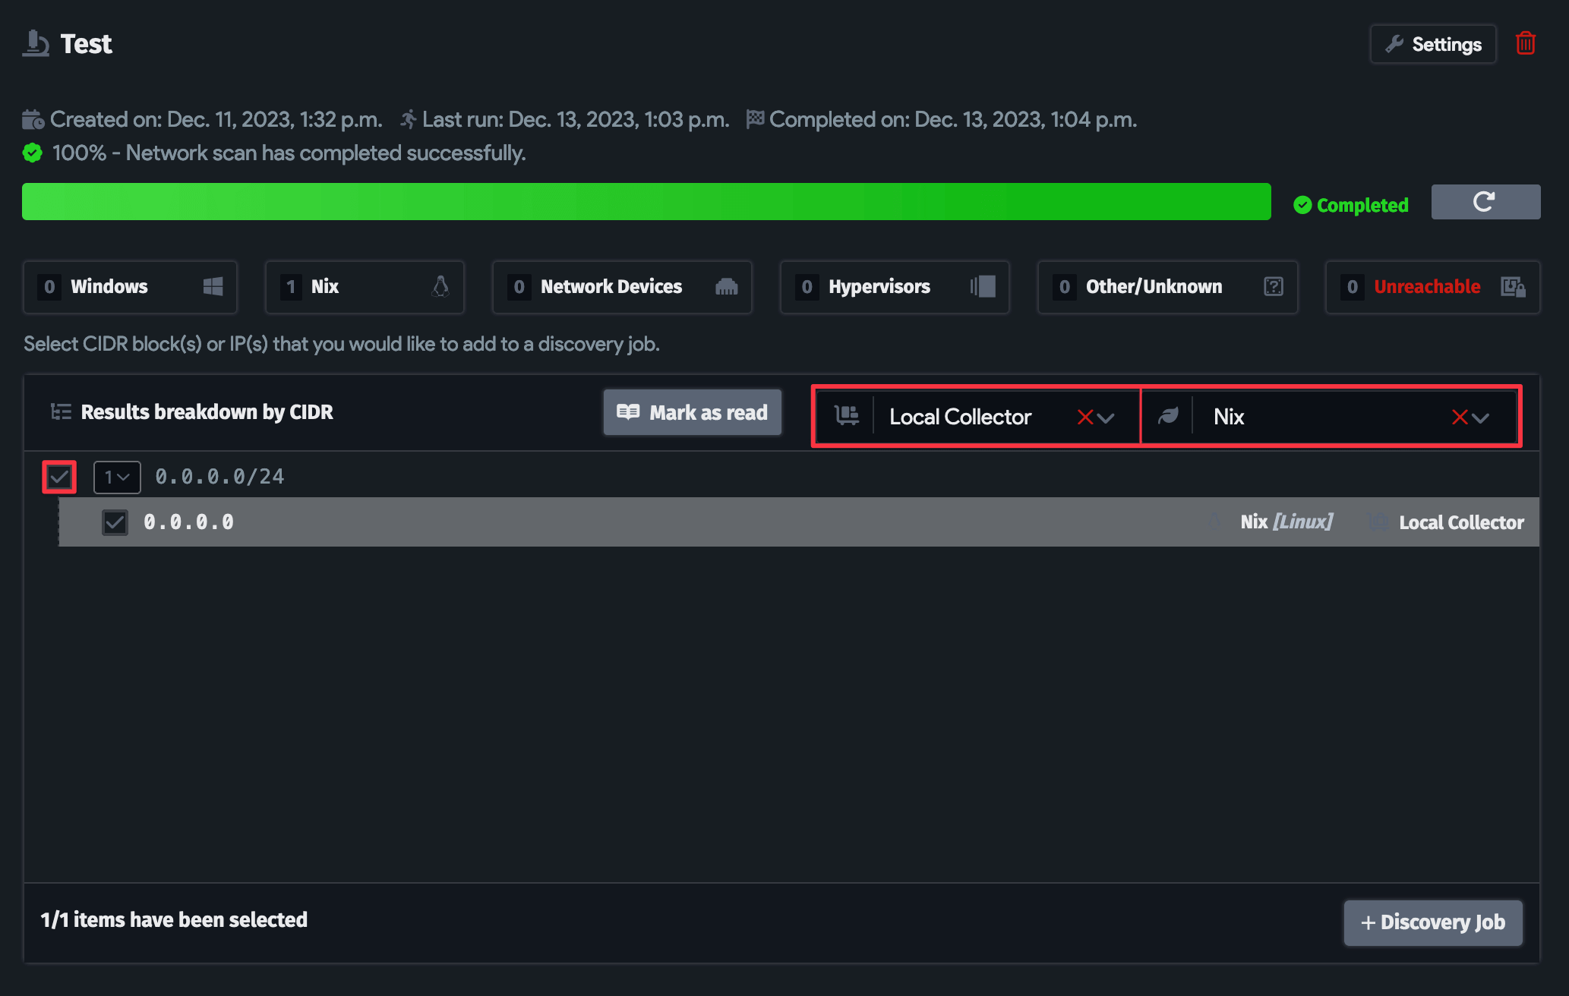Click the red trash delete icon
The height and width of the screenshot is (996, 1569).
(x=1526, y=43)
